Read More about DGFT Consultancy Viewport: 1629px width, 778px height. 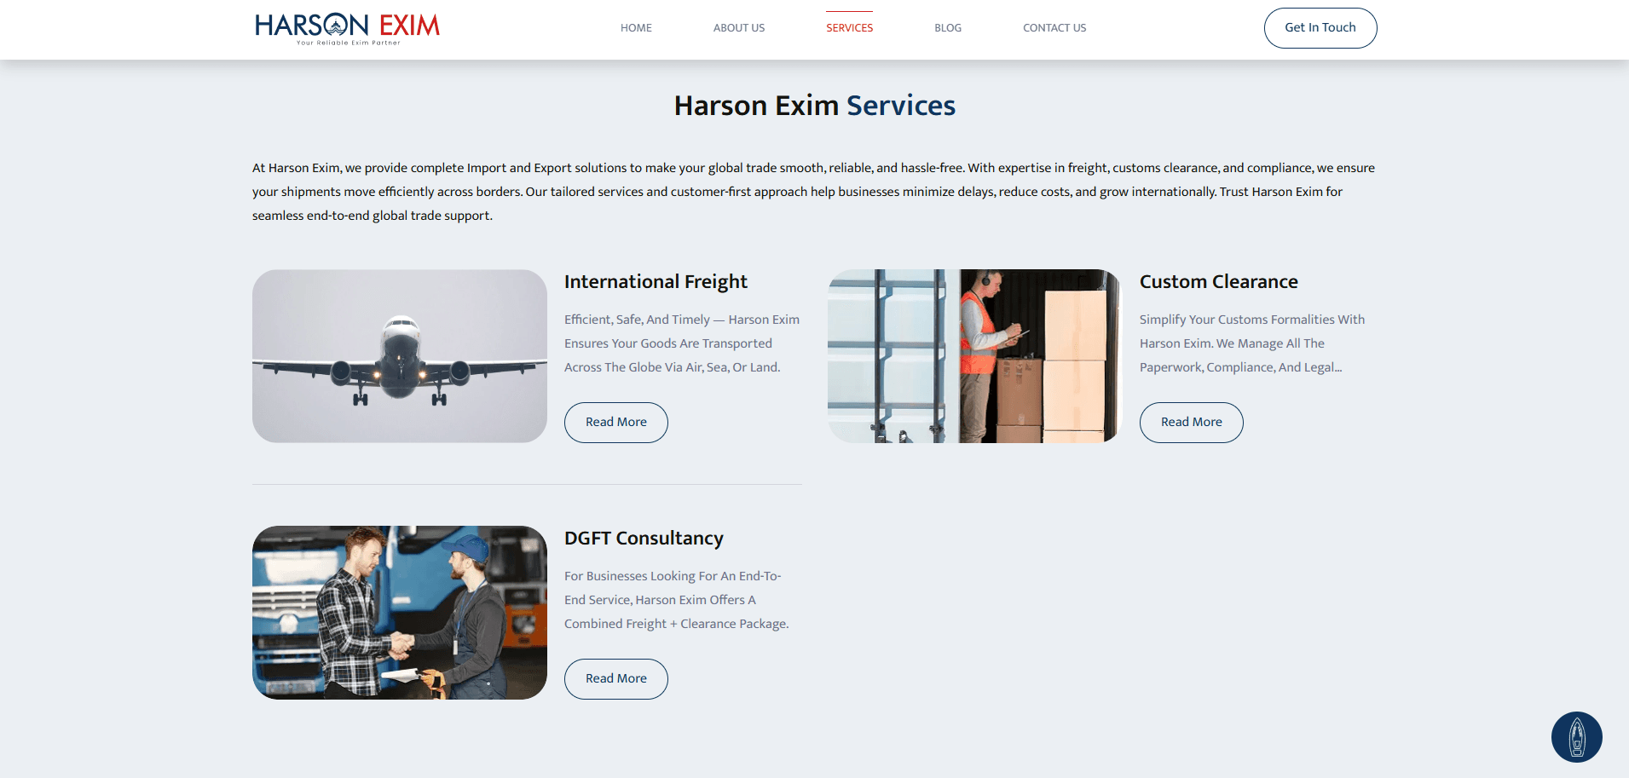(616, 679)
